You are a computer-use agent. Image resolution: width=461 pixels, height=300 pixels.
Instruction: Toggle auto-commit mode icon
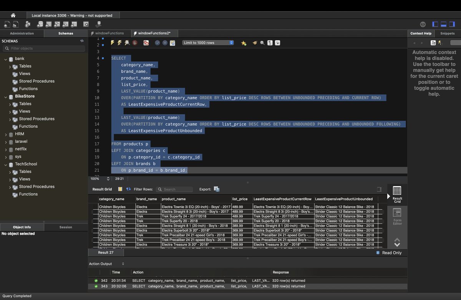172,43
